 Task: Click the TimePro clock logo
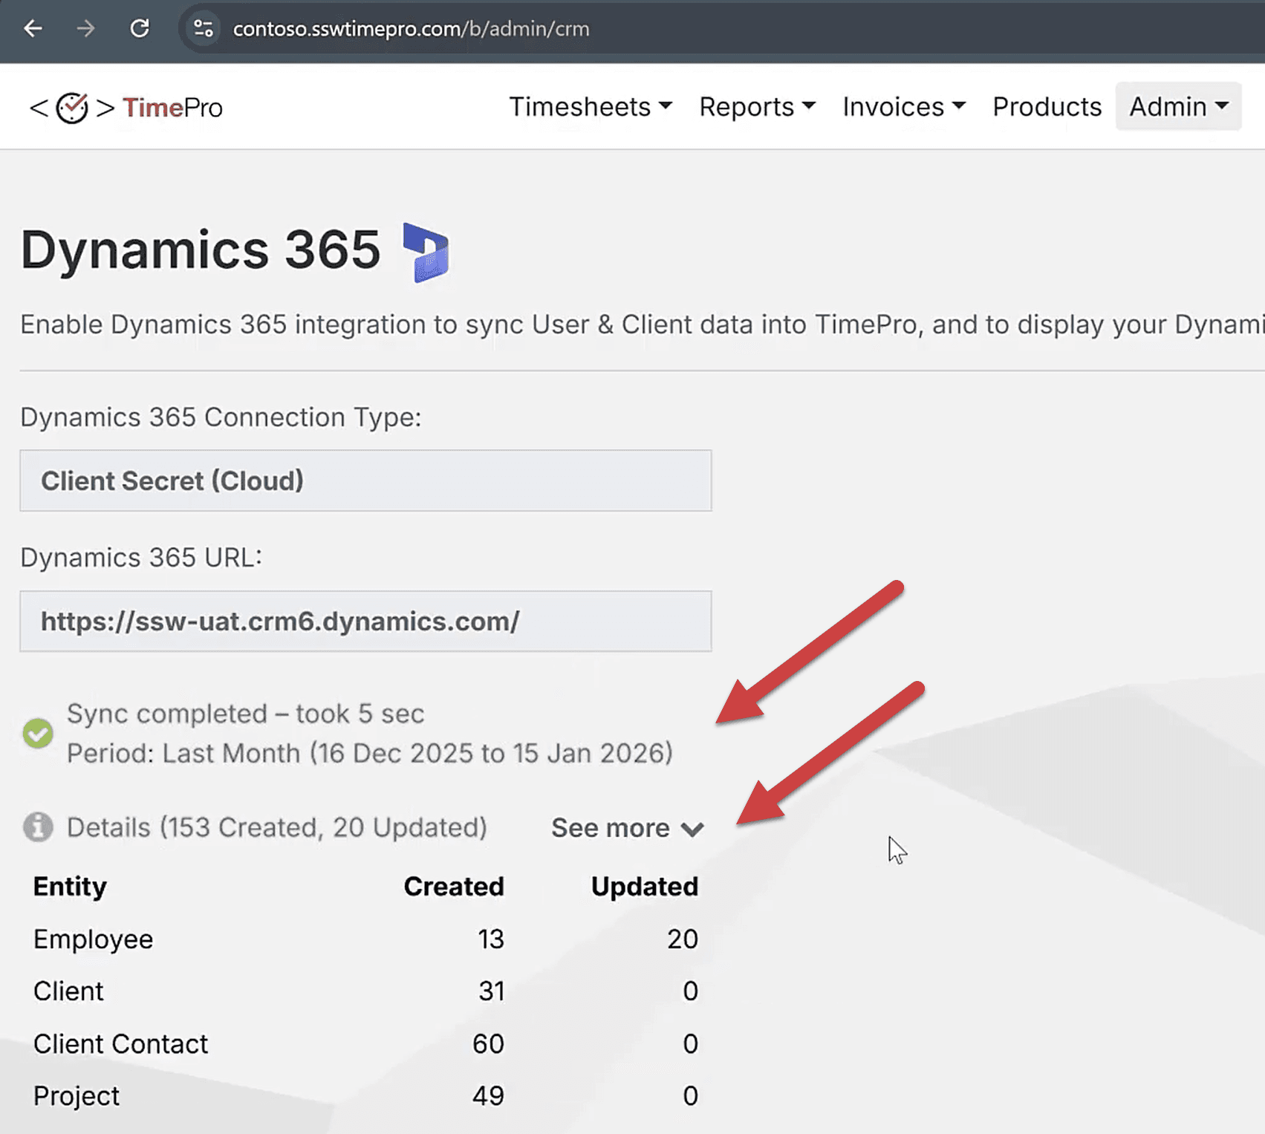pos(72,108)
